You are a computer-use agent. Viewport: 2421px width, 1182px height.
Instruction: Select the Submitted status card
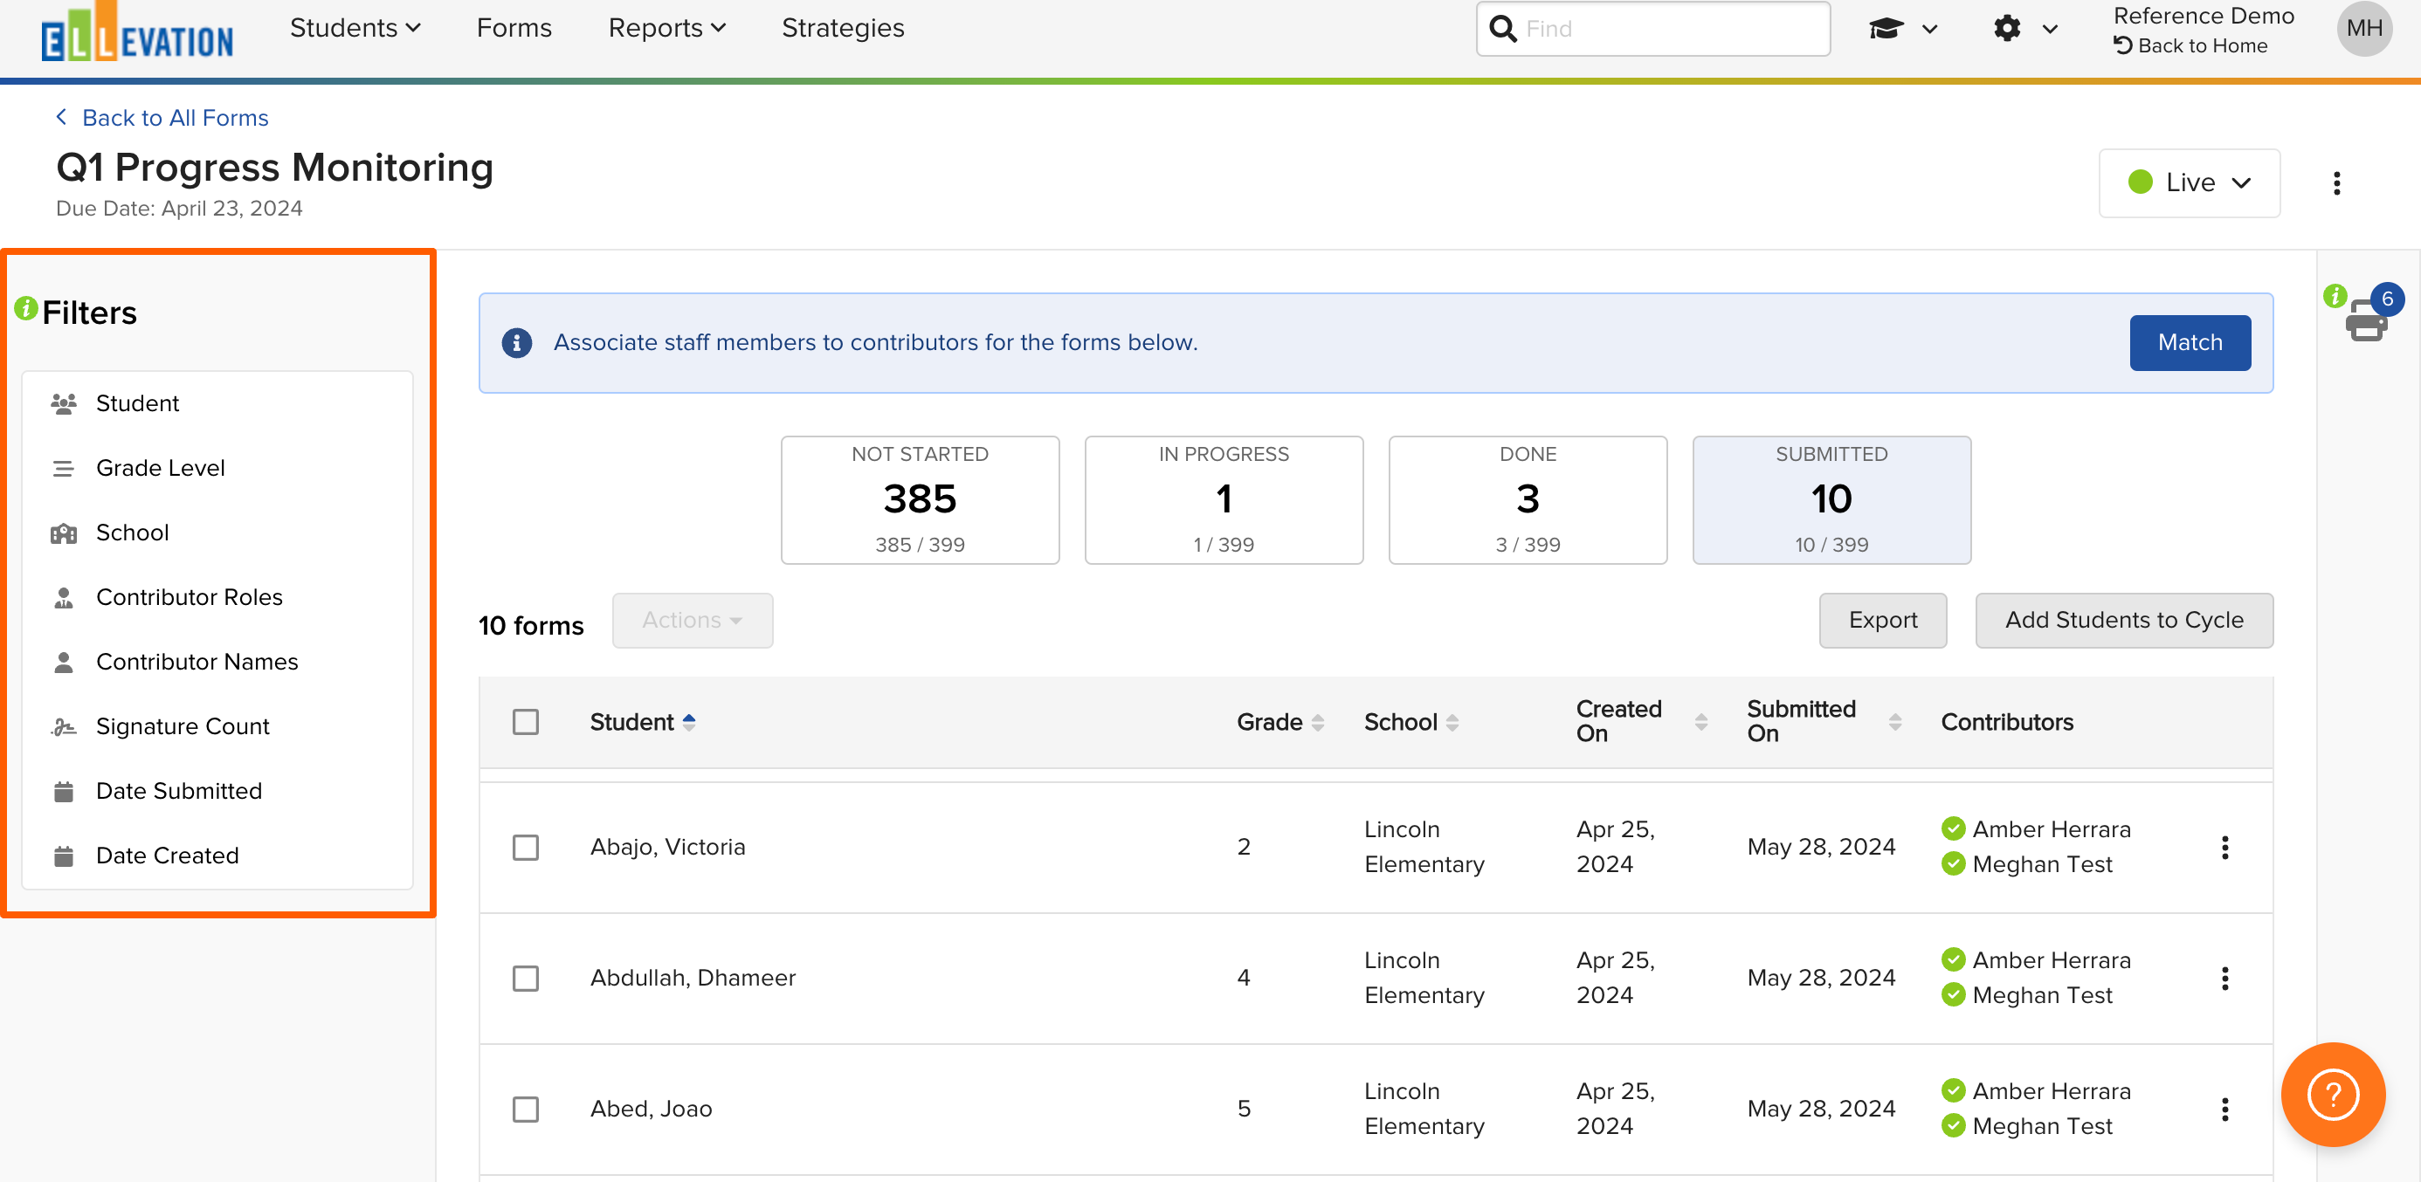1831,500
